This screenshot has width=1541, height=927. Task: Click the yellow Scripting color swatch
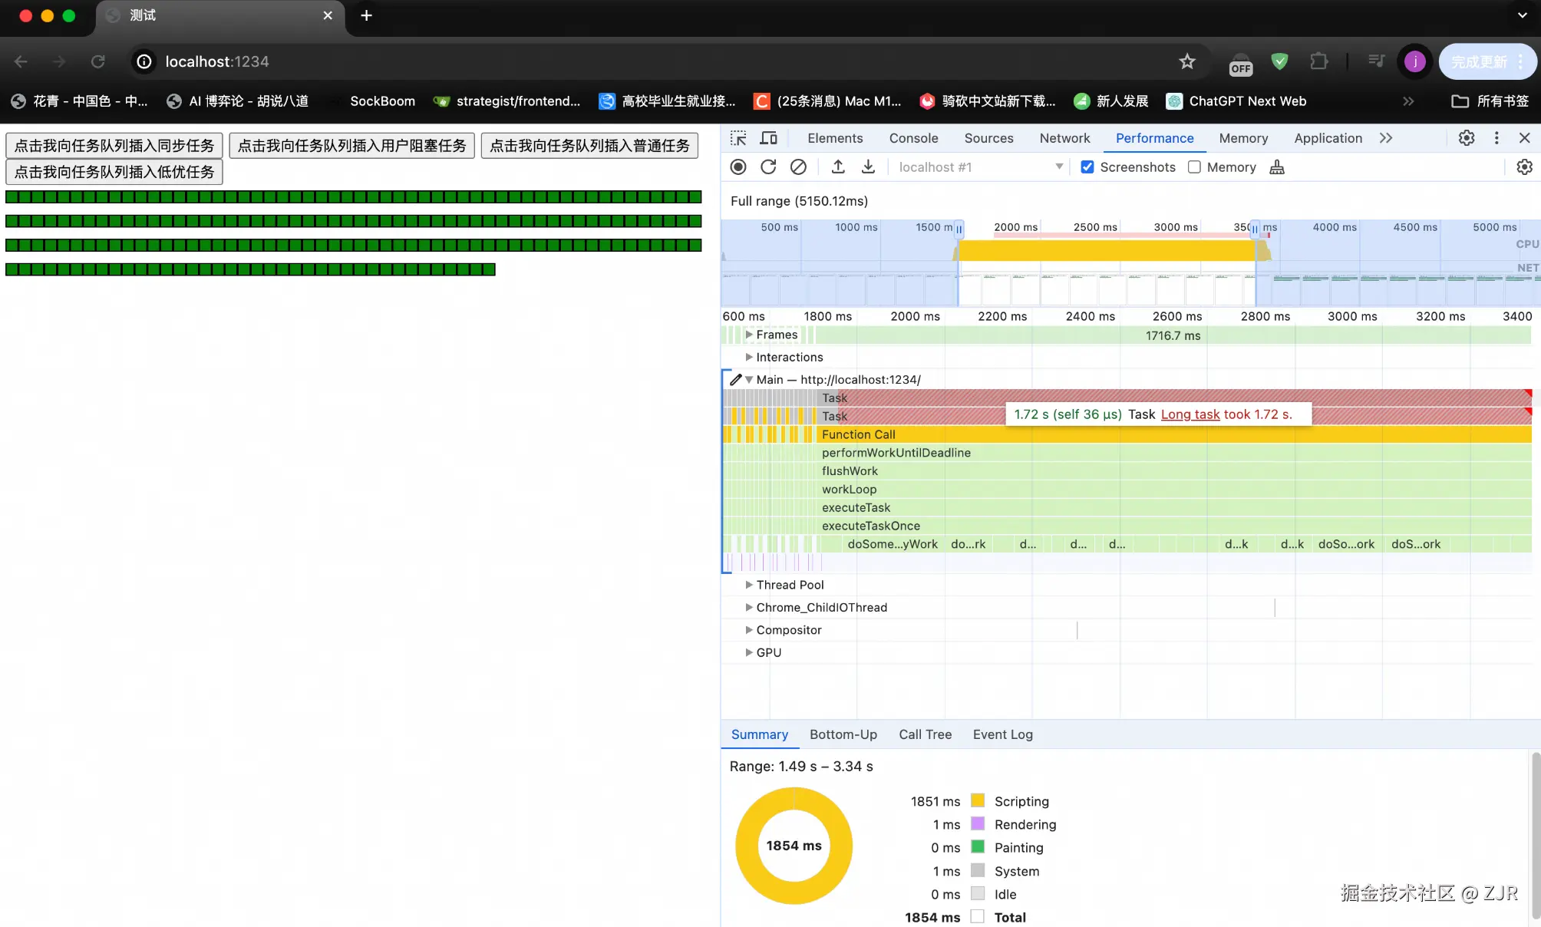pos(978,800)
